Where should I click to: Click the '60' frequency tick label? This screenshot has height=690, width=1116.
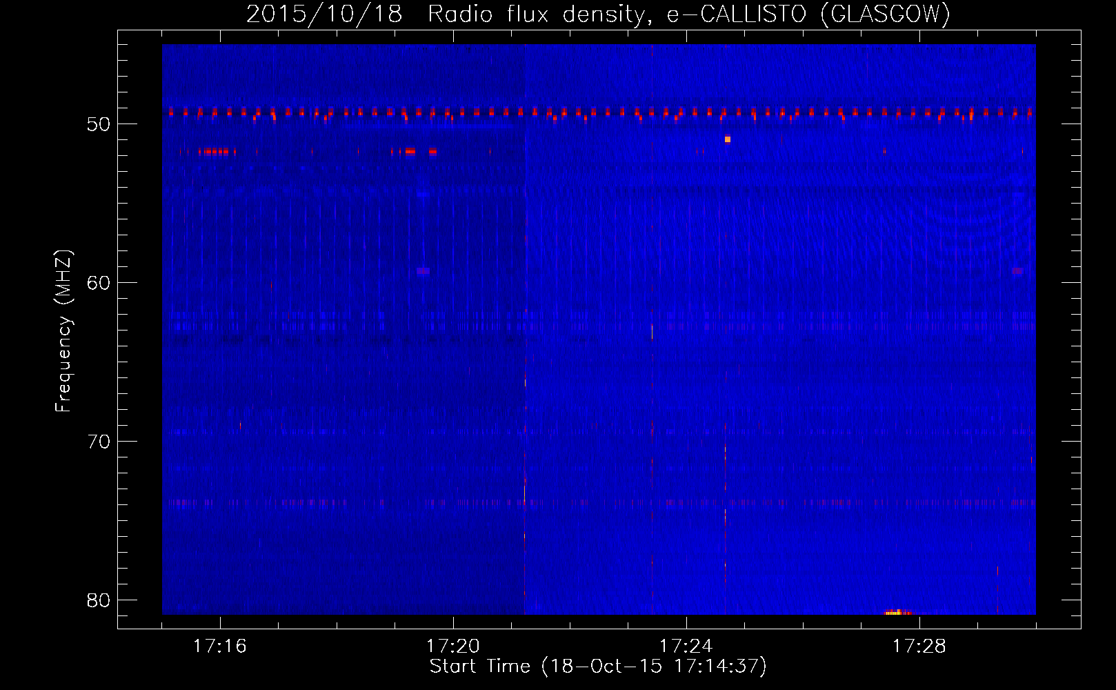pyautogui.click(x=99, y=283)
